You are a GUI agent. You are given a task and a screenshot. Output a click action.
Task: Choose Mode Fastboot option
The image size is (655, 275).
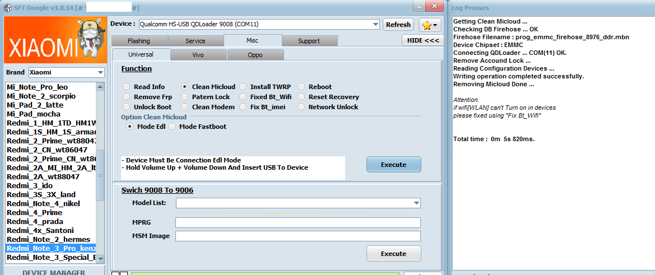(171, 127)
